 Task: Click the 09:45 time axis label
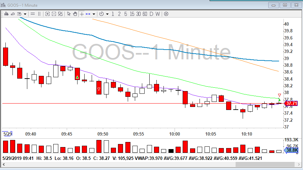67,134
